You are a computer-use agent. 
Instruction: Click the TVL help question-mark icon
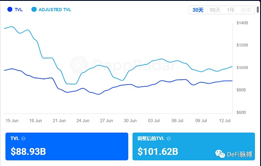tap(23, 138)
